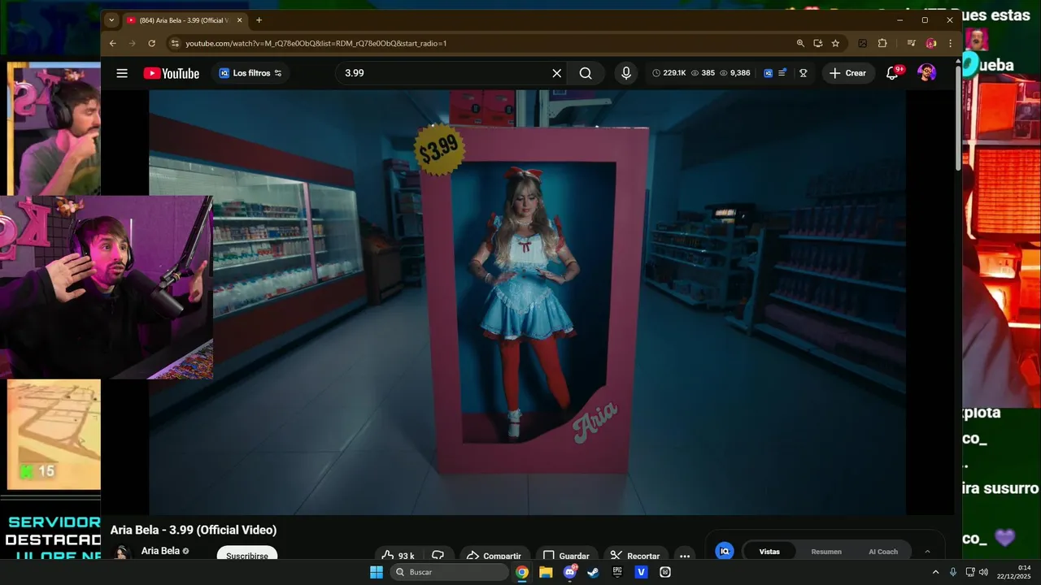The height and width of the screenshot is (585, 1041).
Task: Open YouTube notifications bell
Action: 892,73
